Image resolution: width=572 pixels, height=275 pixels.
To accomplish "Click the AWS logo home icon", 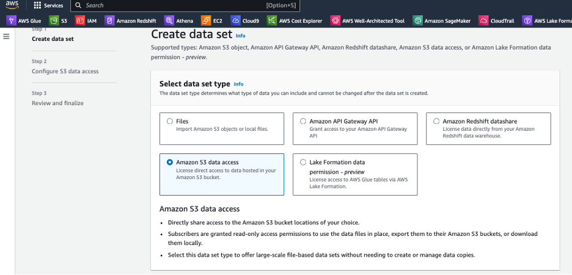I will pyautogui.click(x=12, y=5).
